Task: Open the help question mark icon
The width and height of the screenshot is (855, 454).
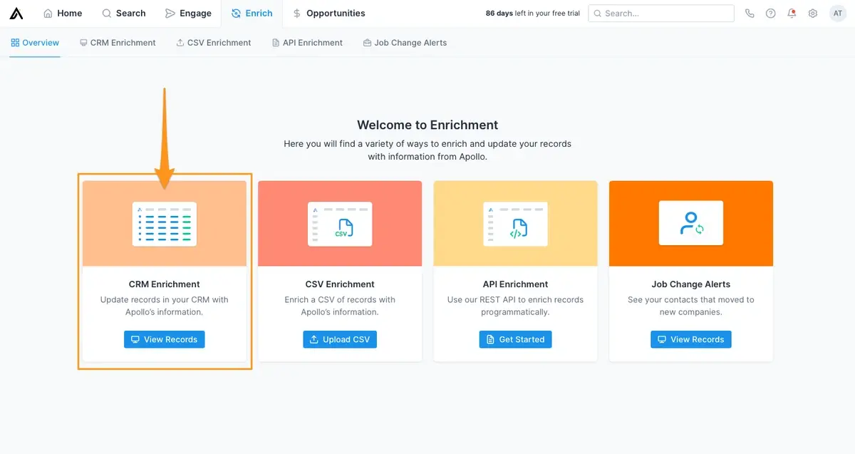Action: tap(771, 14)
